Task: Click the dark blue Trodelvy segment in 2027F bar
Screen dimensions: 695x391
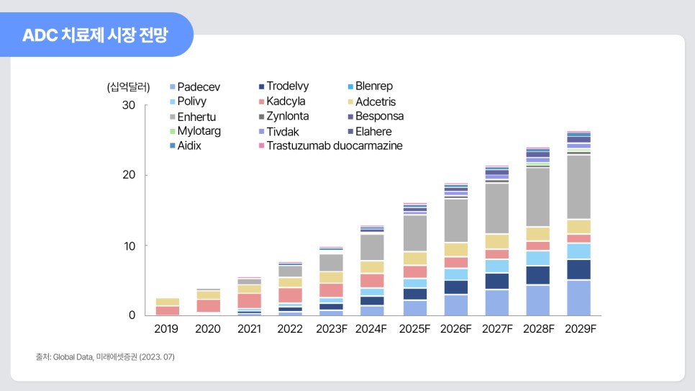Action: coord(497,282)
